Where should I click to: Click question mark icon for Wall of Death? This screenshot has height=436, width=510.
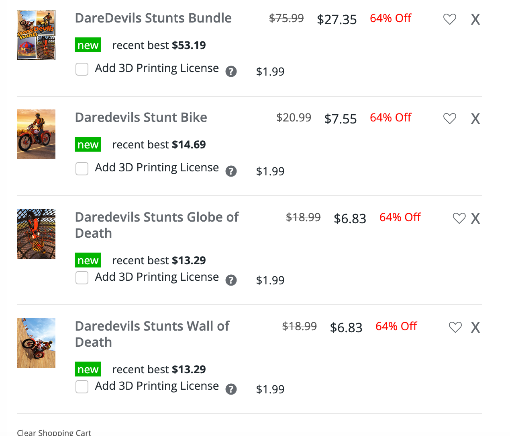(231, 389)
